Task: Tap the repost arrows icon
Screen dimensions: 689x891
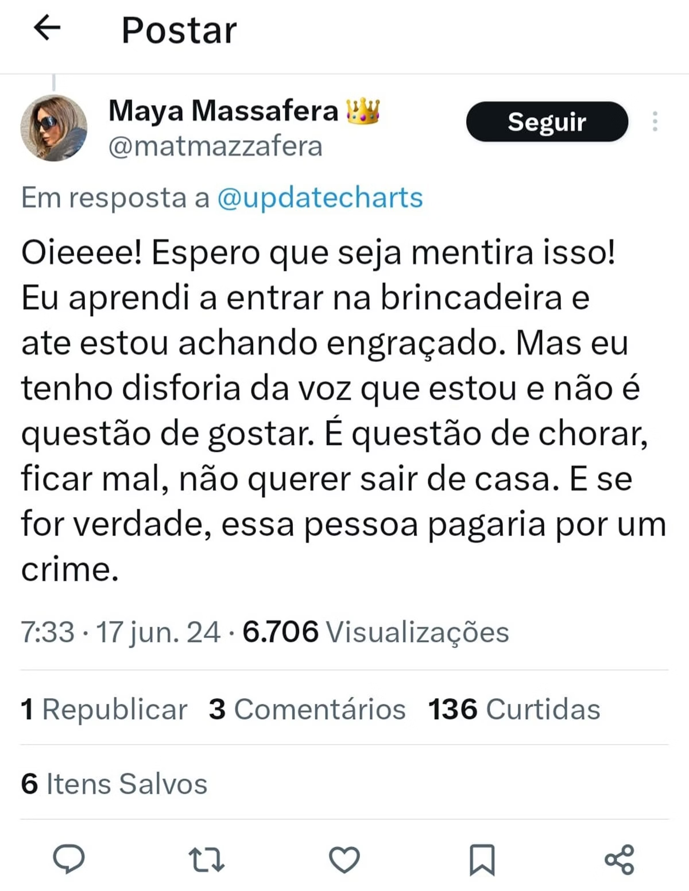Action: click(207, 859)
